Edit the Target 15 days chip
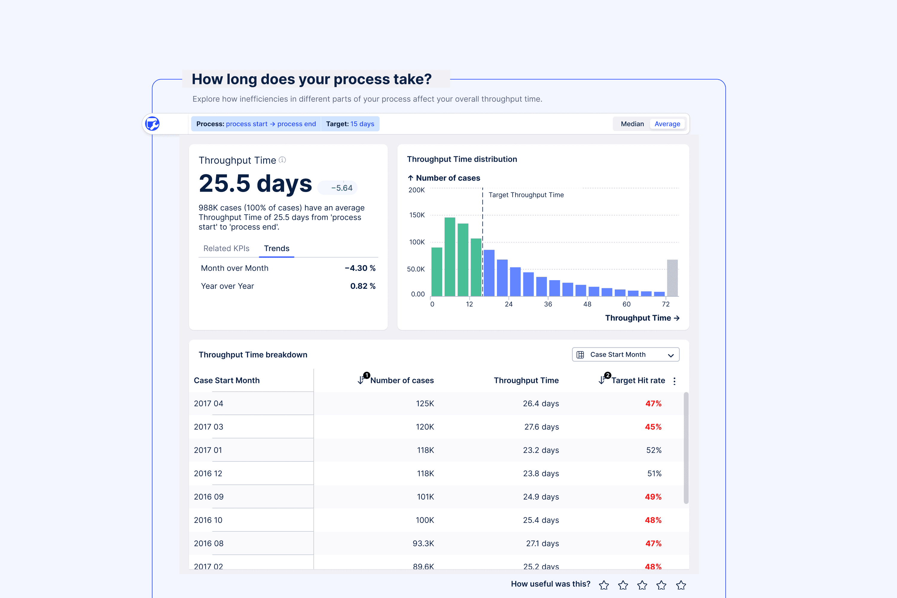Viewport: 897px width, 598px height. [x=350, y=124]
